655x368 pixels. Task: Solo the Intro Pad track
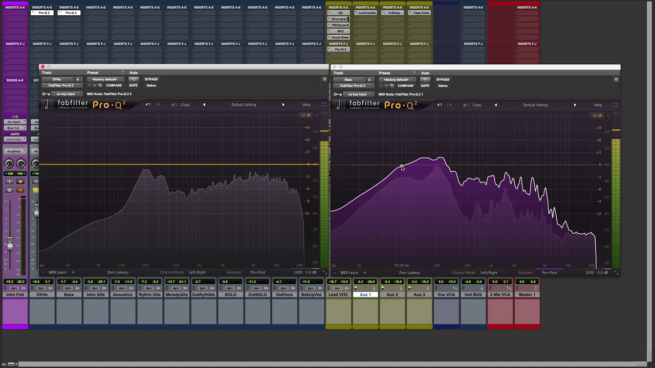pyautogui.click(x=9, y=190)
